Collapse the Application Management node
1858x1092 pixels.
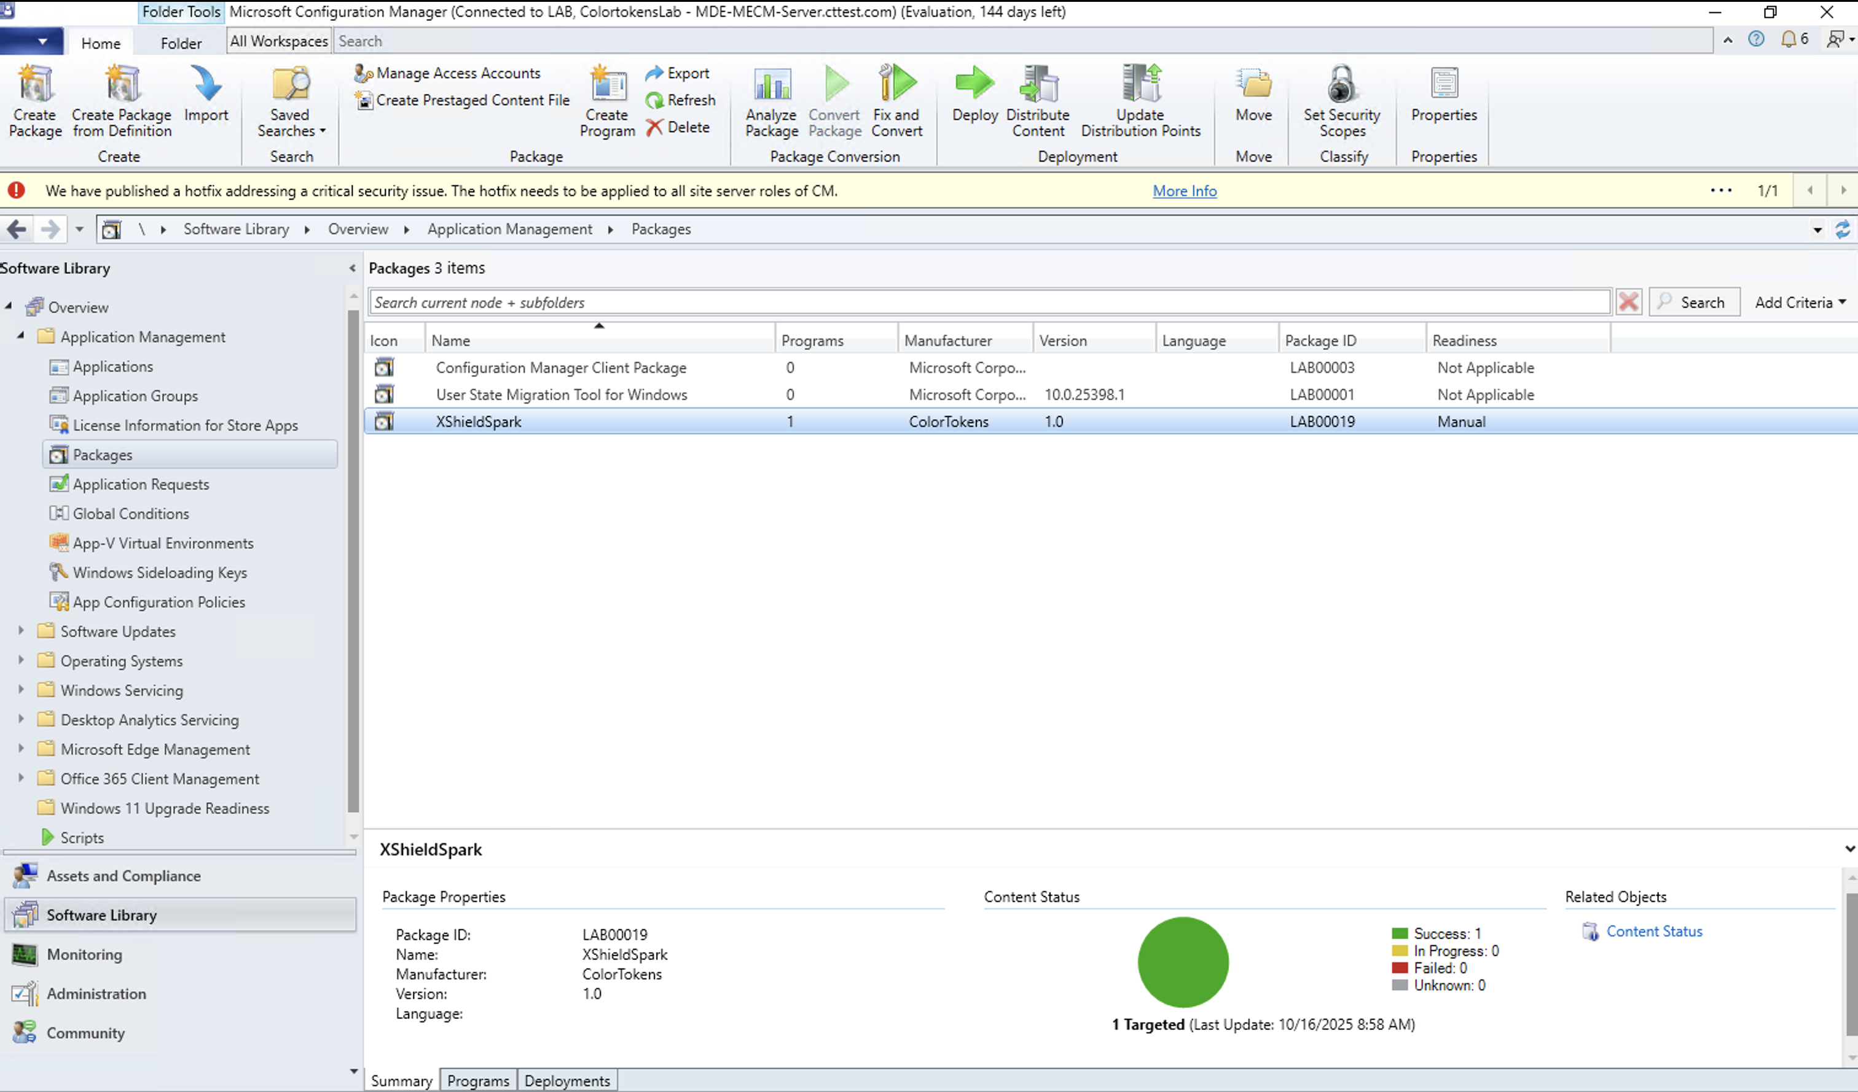coord(21,336)
